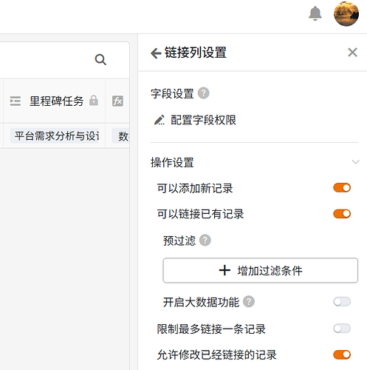This screenshot has height=370, width=367.
Task: Toggle 可以添加新记录 switch off
Action: click(x=342, y=188)
